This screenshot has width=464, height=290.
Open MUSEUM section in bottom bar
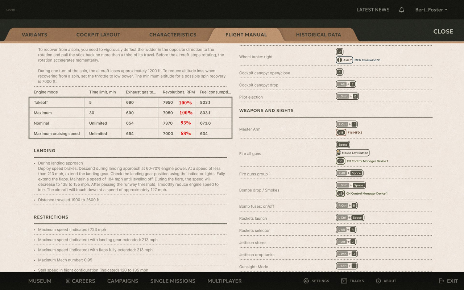[40, 281]
